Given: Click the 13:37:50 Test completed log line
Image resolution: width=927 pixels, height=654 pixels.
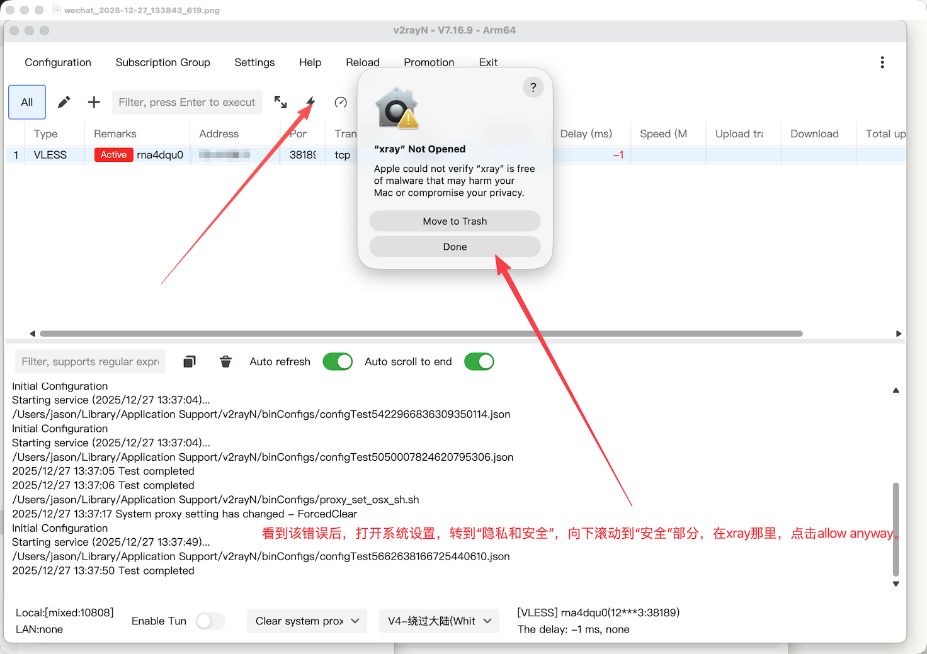Looking at the screenshot, I should [103, 571].
